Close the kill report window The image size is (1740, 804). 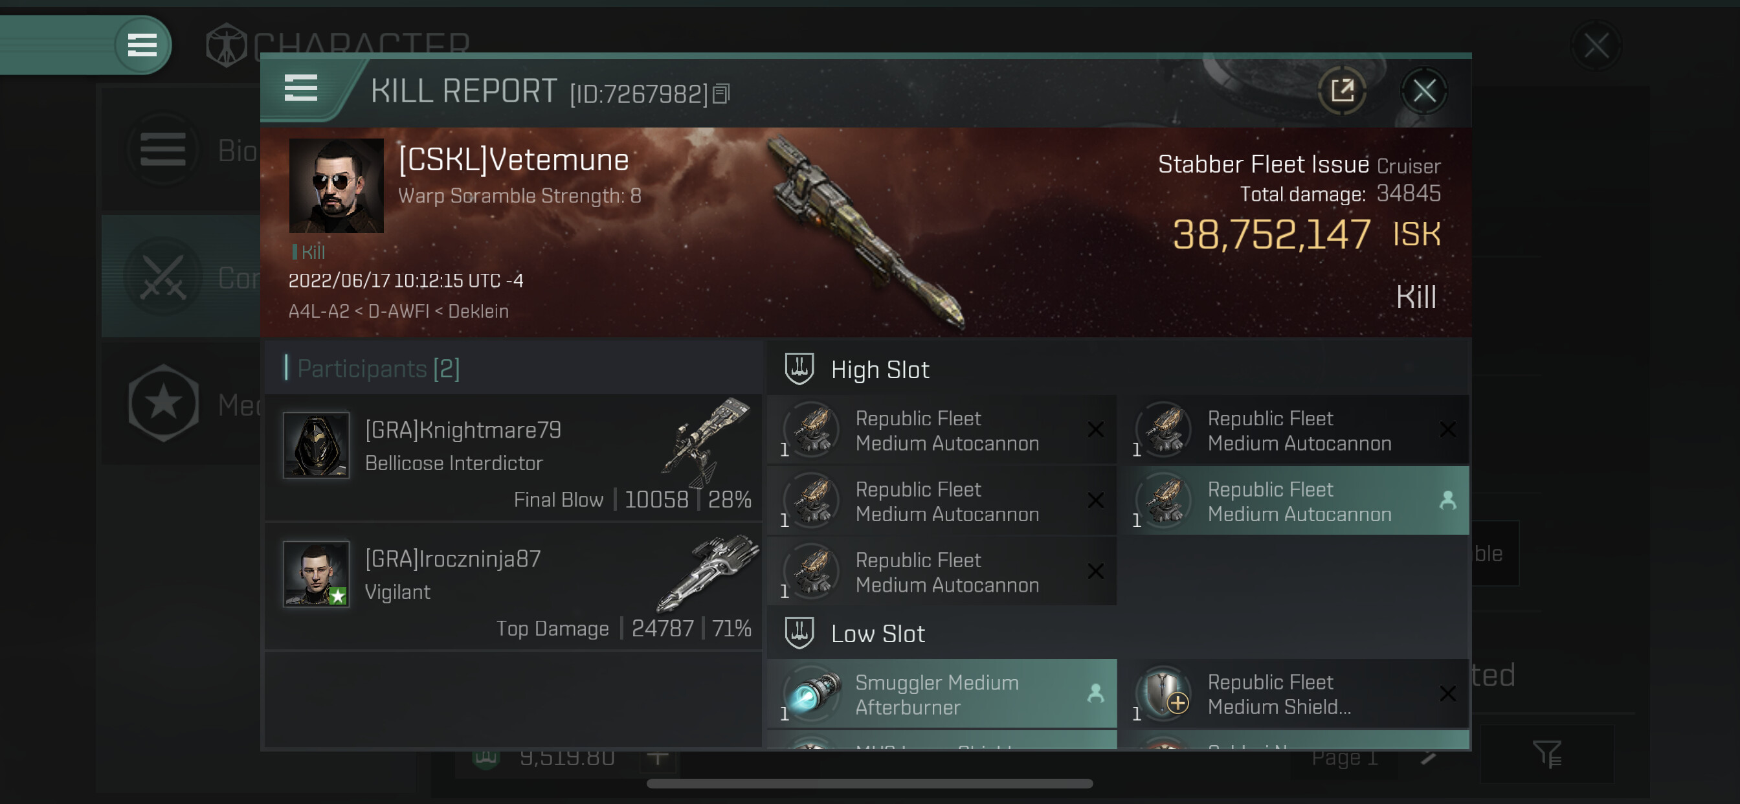(x=1424, y=91)
